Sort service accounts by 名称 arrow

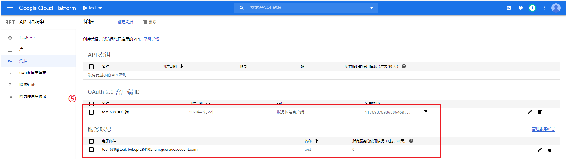point(316,141)
